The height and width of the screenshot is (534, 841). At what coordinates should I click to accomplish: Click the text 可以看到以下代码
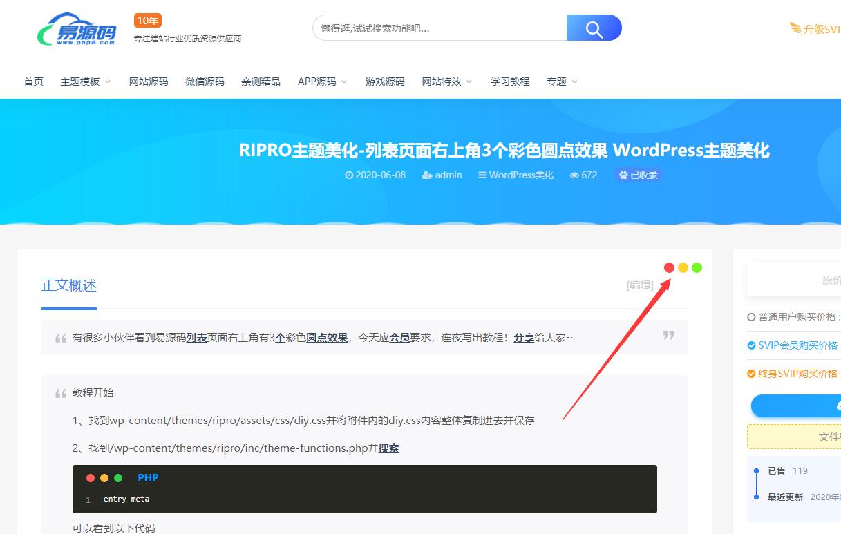(113, 528)
